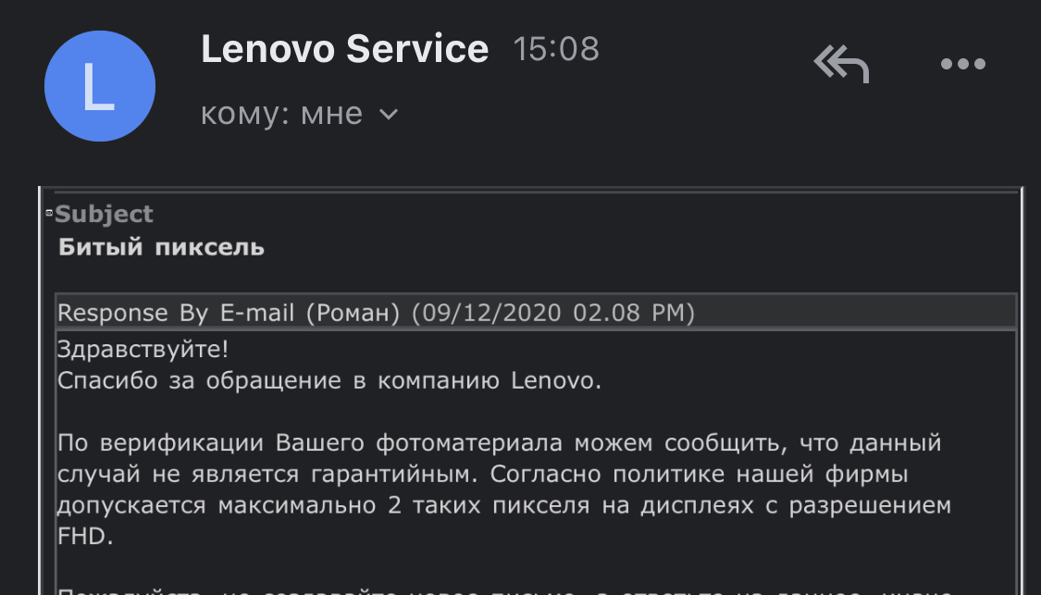The image size is (1041, 595).
Task: Expand recipient details chevron after "мне"
Action: (390, 115)
